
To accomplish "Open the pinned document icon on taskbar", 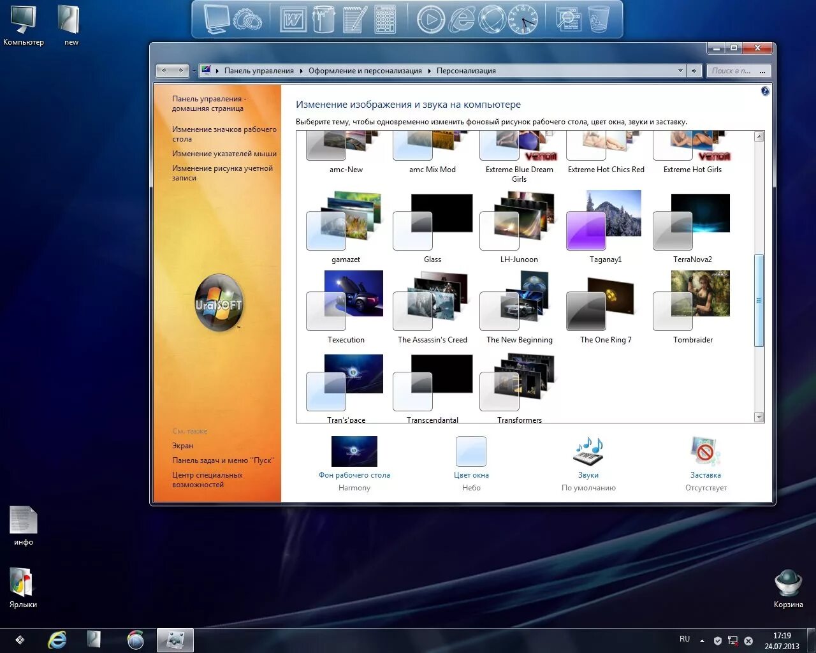I will 94,640.
